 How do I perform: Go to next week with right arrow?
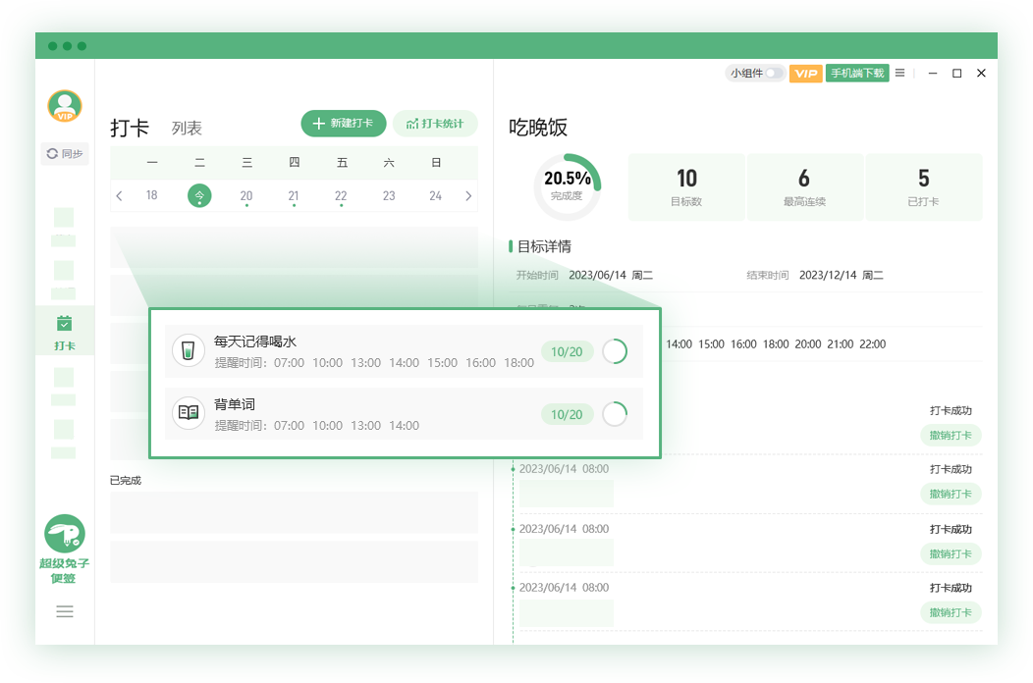coord(468,195)
